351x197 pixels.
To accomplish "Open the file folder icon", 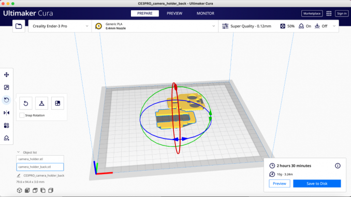I will click(x=19, y=26).
